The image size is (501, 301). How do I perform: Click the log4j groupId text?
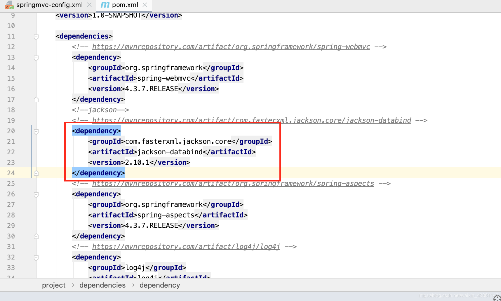[x=135, y=268]
